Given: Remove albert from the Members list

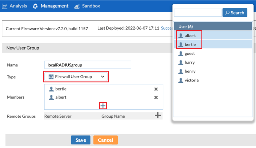Looking at the screenshot, I should pyautogui.click(x=156, y=97).
